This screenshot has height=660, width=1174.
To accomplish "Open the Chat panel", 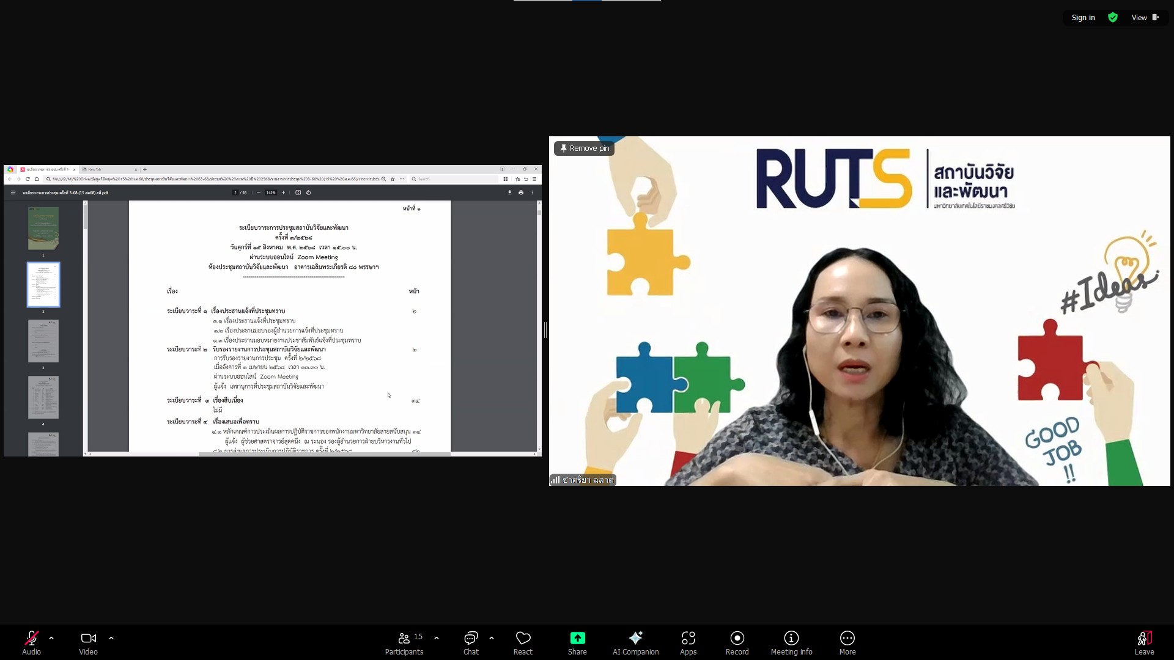I will [471, 642].
